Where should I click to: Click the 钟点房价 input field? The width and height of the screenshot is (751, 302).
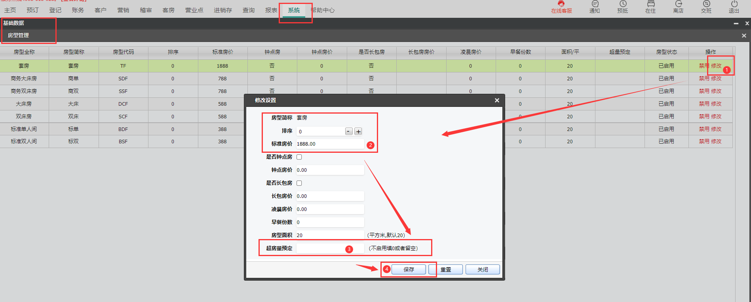click(330, 170)
